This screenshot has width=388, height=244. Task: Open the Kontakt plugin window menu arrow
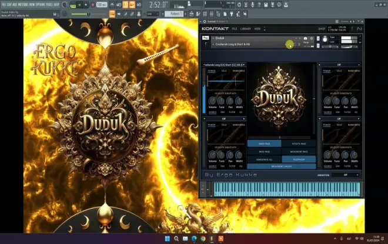tap(200, 22)
